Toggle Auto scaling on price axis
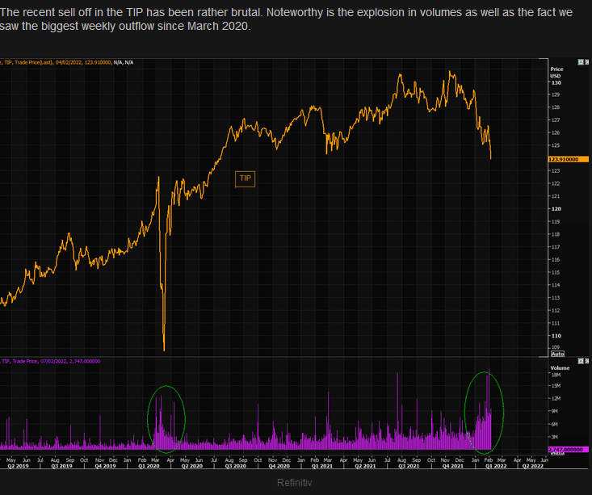The height and width of the screenshot is (495, 592). coord(557,354)
